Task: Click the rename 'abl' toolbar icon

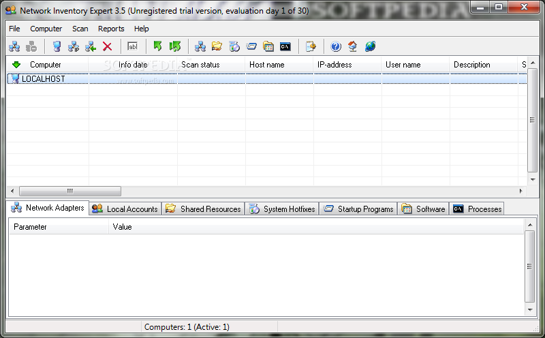Action: point(132,46)
